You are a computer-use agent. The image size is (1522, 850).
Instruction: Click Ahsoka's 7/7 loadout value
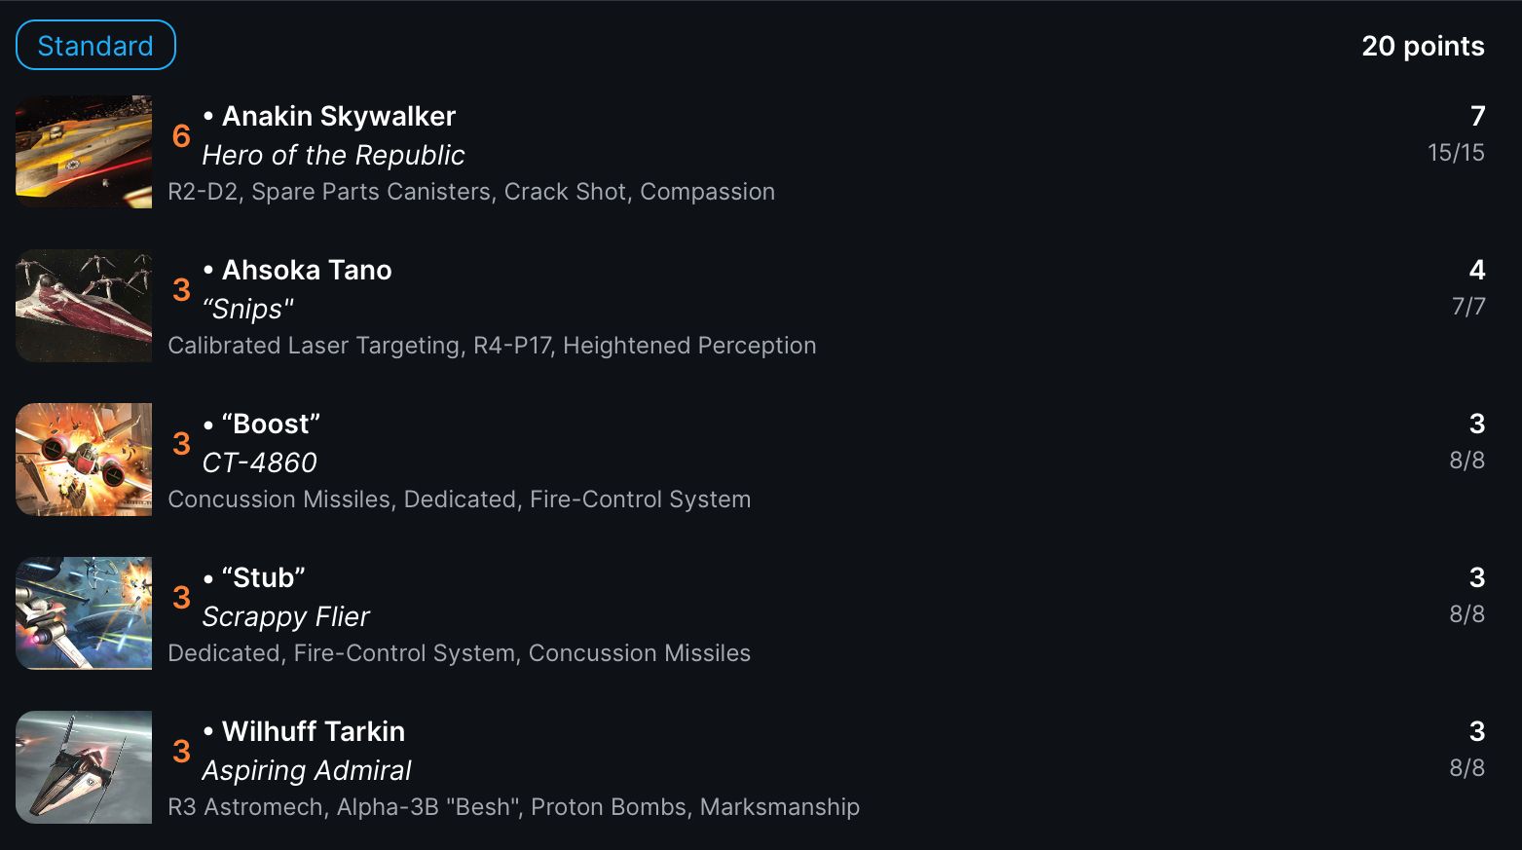coord(1468,307)
